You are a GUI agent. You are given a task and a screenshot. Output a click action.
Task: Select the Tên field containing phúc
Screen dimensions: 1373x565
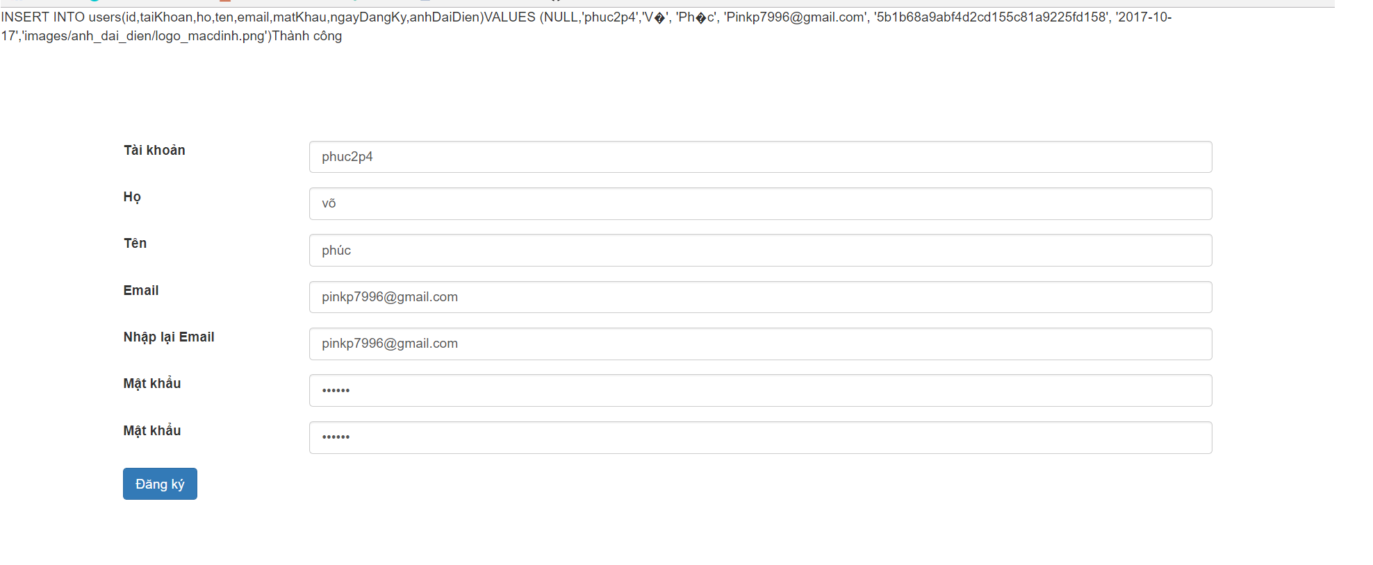(760, 250)
